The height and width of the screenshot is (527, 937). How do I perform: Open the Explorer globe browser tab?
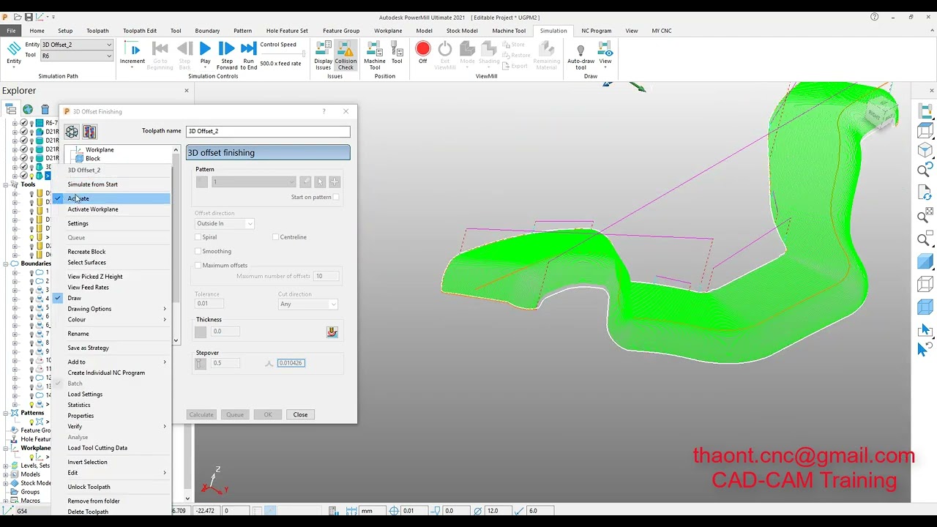(28, 109)
